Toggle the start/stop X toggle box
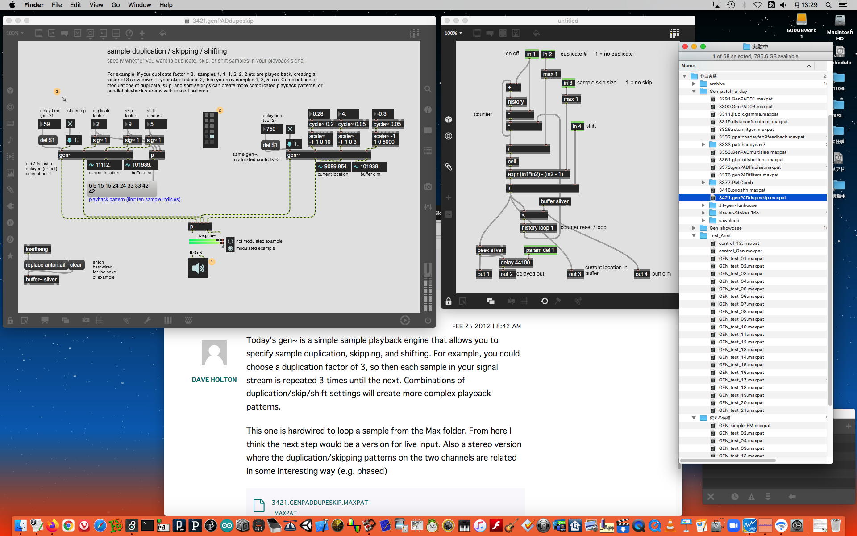Viewport: 857px width, 536px height. tap(70, 124)
